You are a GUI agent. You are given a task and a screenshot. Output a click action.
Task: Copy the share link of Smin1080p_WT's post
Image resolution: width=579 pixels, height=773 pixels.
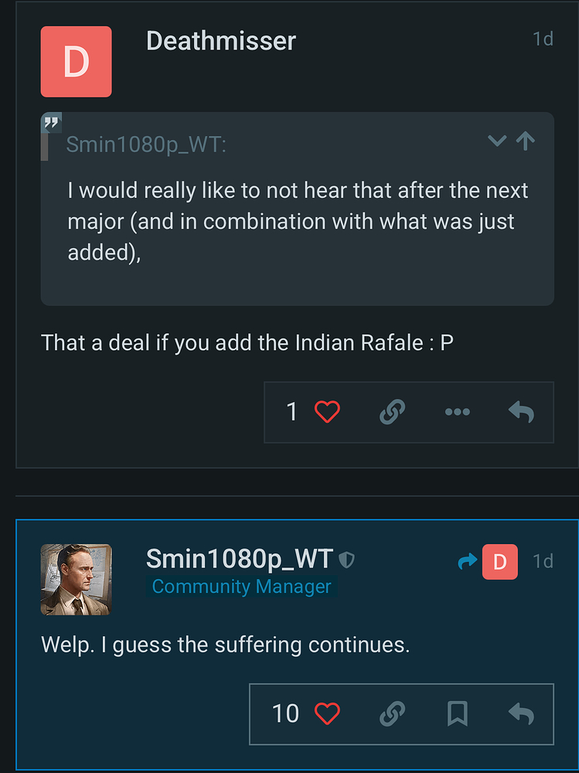click(x=392, y=714)
